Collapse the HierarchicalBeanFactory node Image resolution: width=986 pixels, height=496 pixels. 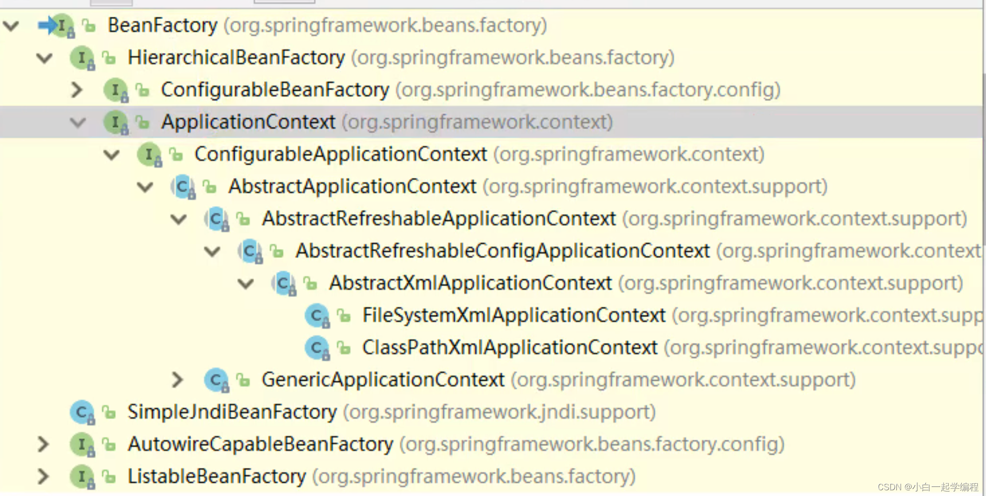click(44, 58)
